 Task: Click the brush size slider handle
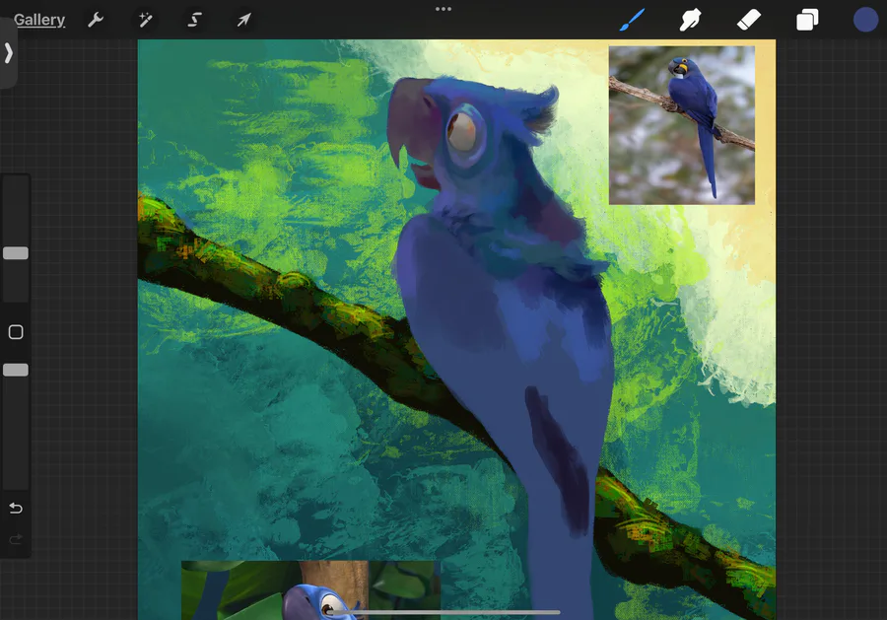[16, 253]
